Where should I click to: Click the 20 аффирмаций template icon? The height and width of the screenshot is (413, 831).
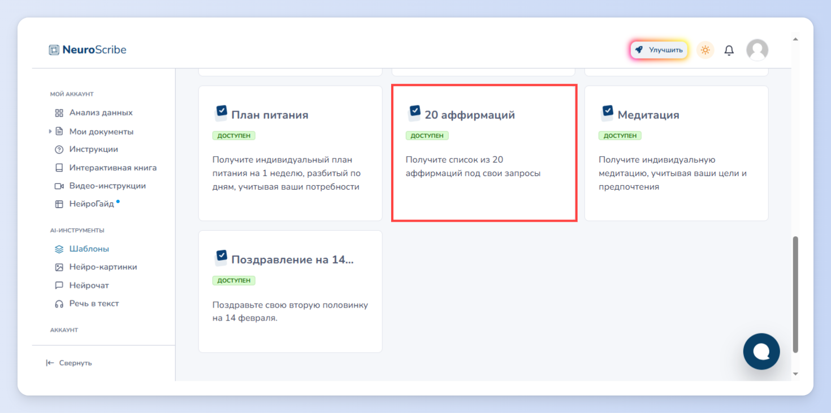(x=414, y=113)
